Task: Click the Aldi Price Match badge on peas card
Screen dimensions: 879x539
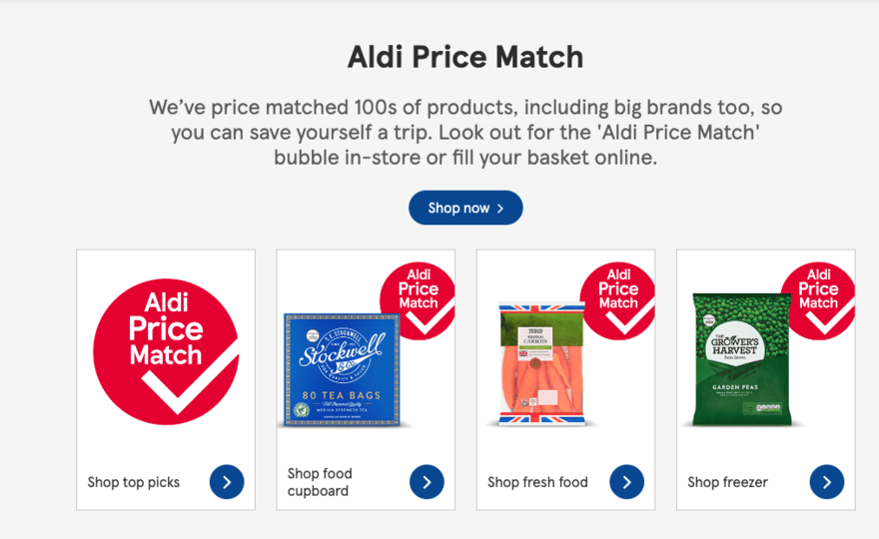Action: (x=818, y=300)
